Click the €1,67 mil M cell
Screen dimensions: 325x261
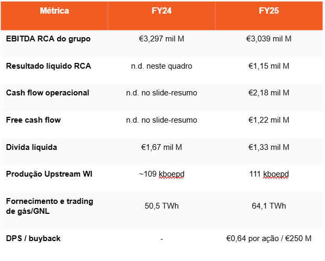pyautogui.click(x=161, y=147)
